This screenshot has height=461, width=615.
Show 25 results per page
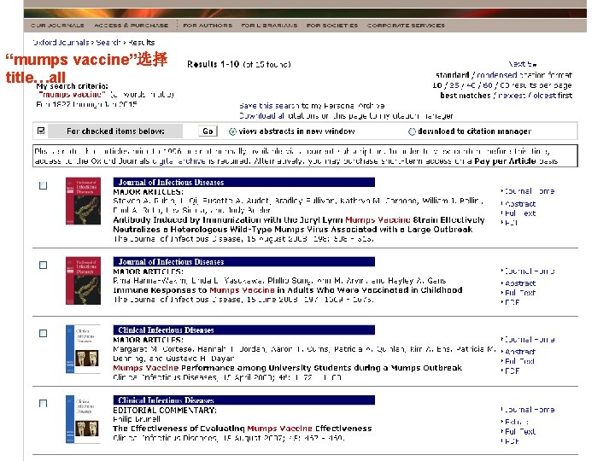tap(454, 85)
